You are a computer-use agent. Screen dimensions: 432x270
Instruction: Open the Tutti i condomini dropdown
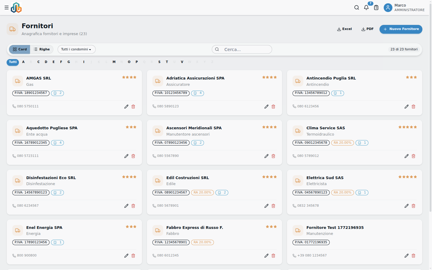(76, 49)
